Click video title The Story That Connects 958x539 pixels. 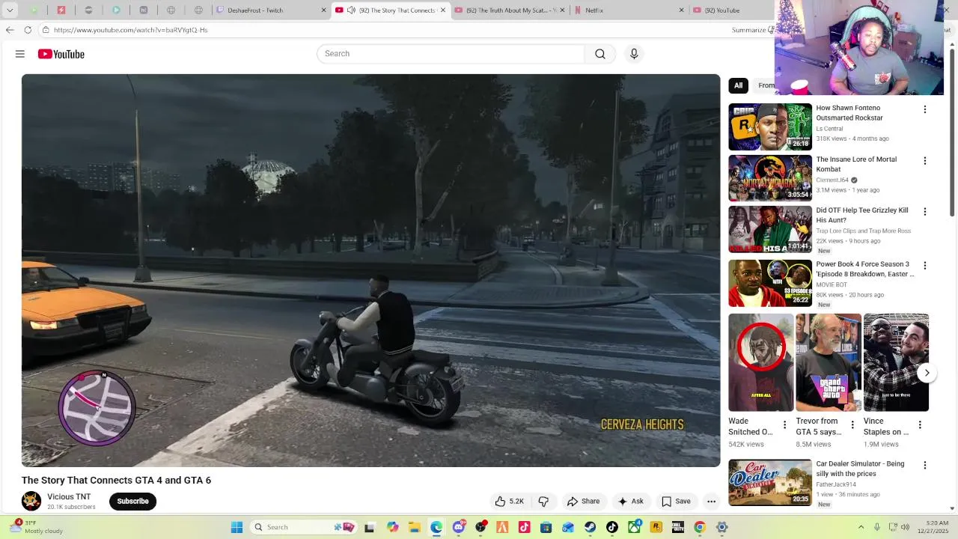pos(116,481)
